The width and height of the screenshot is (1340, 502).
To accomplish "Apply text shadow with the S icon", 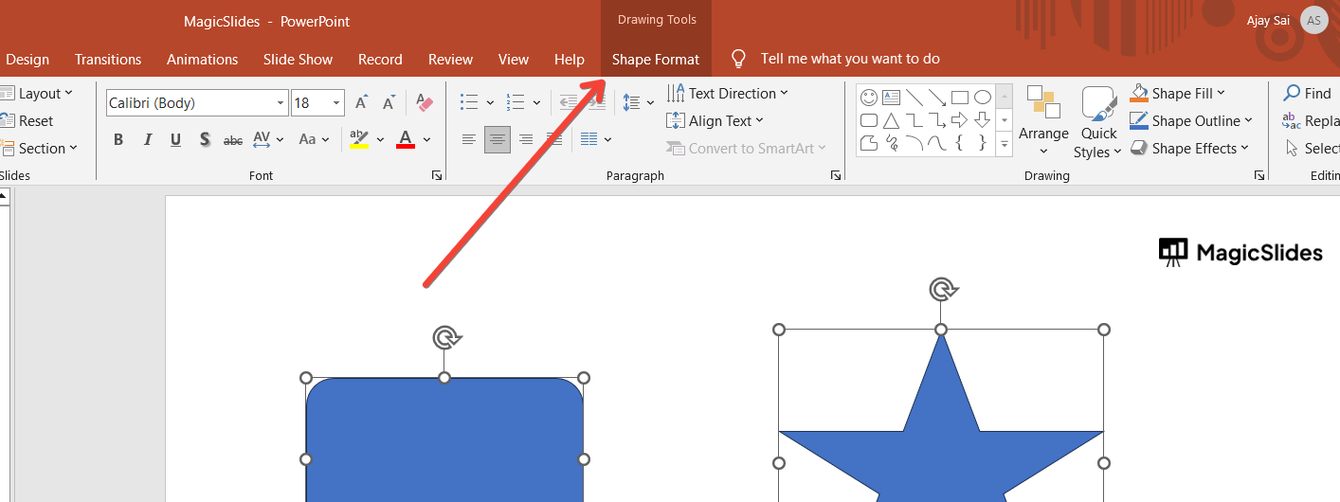I will 205,140.
